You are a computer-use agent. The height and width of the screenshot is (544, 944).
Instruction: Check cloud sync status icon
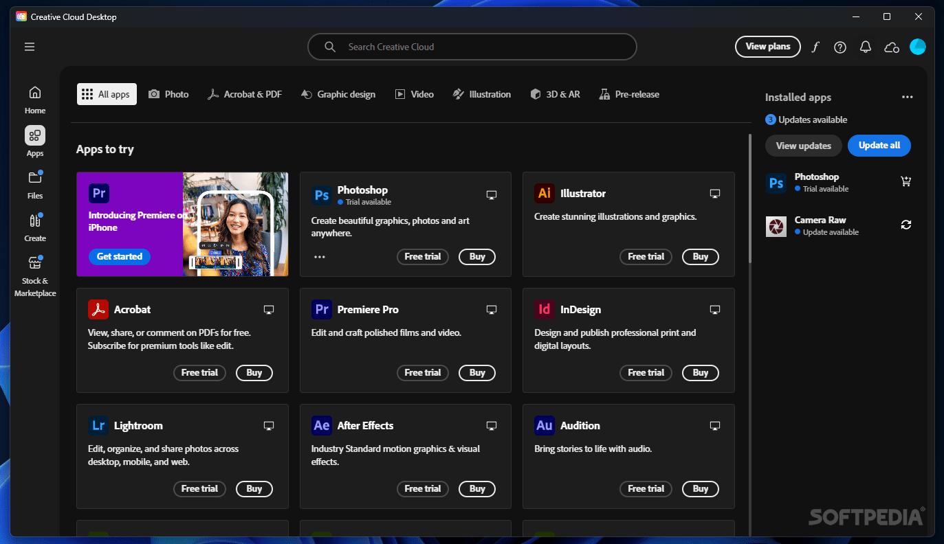tap(892, 47)
